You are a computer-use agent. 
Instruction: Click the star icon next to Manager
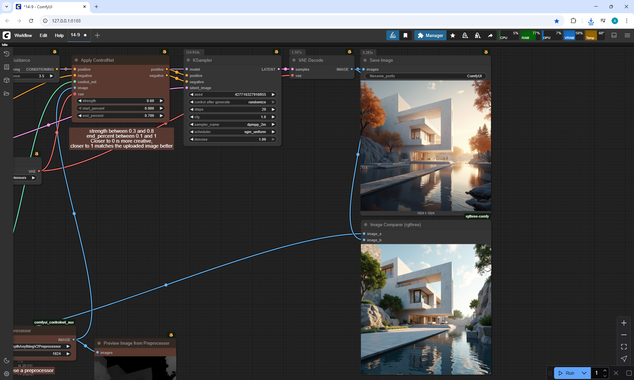pos(453,35)
